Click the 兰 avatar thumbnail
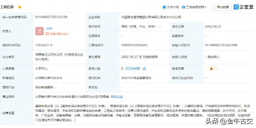 tap(39, 31)
